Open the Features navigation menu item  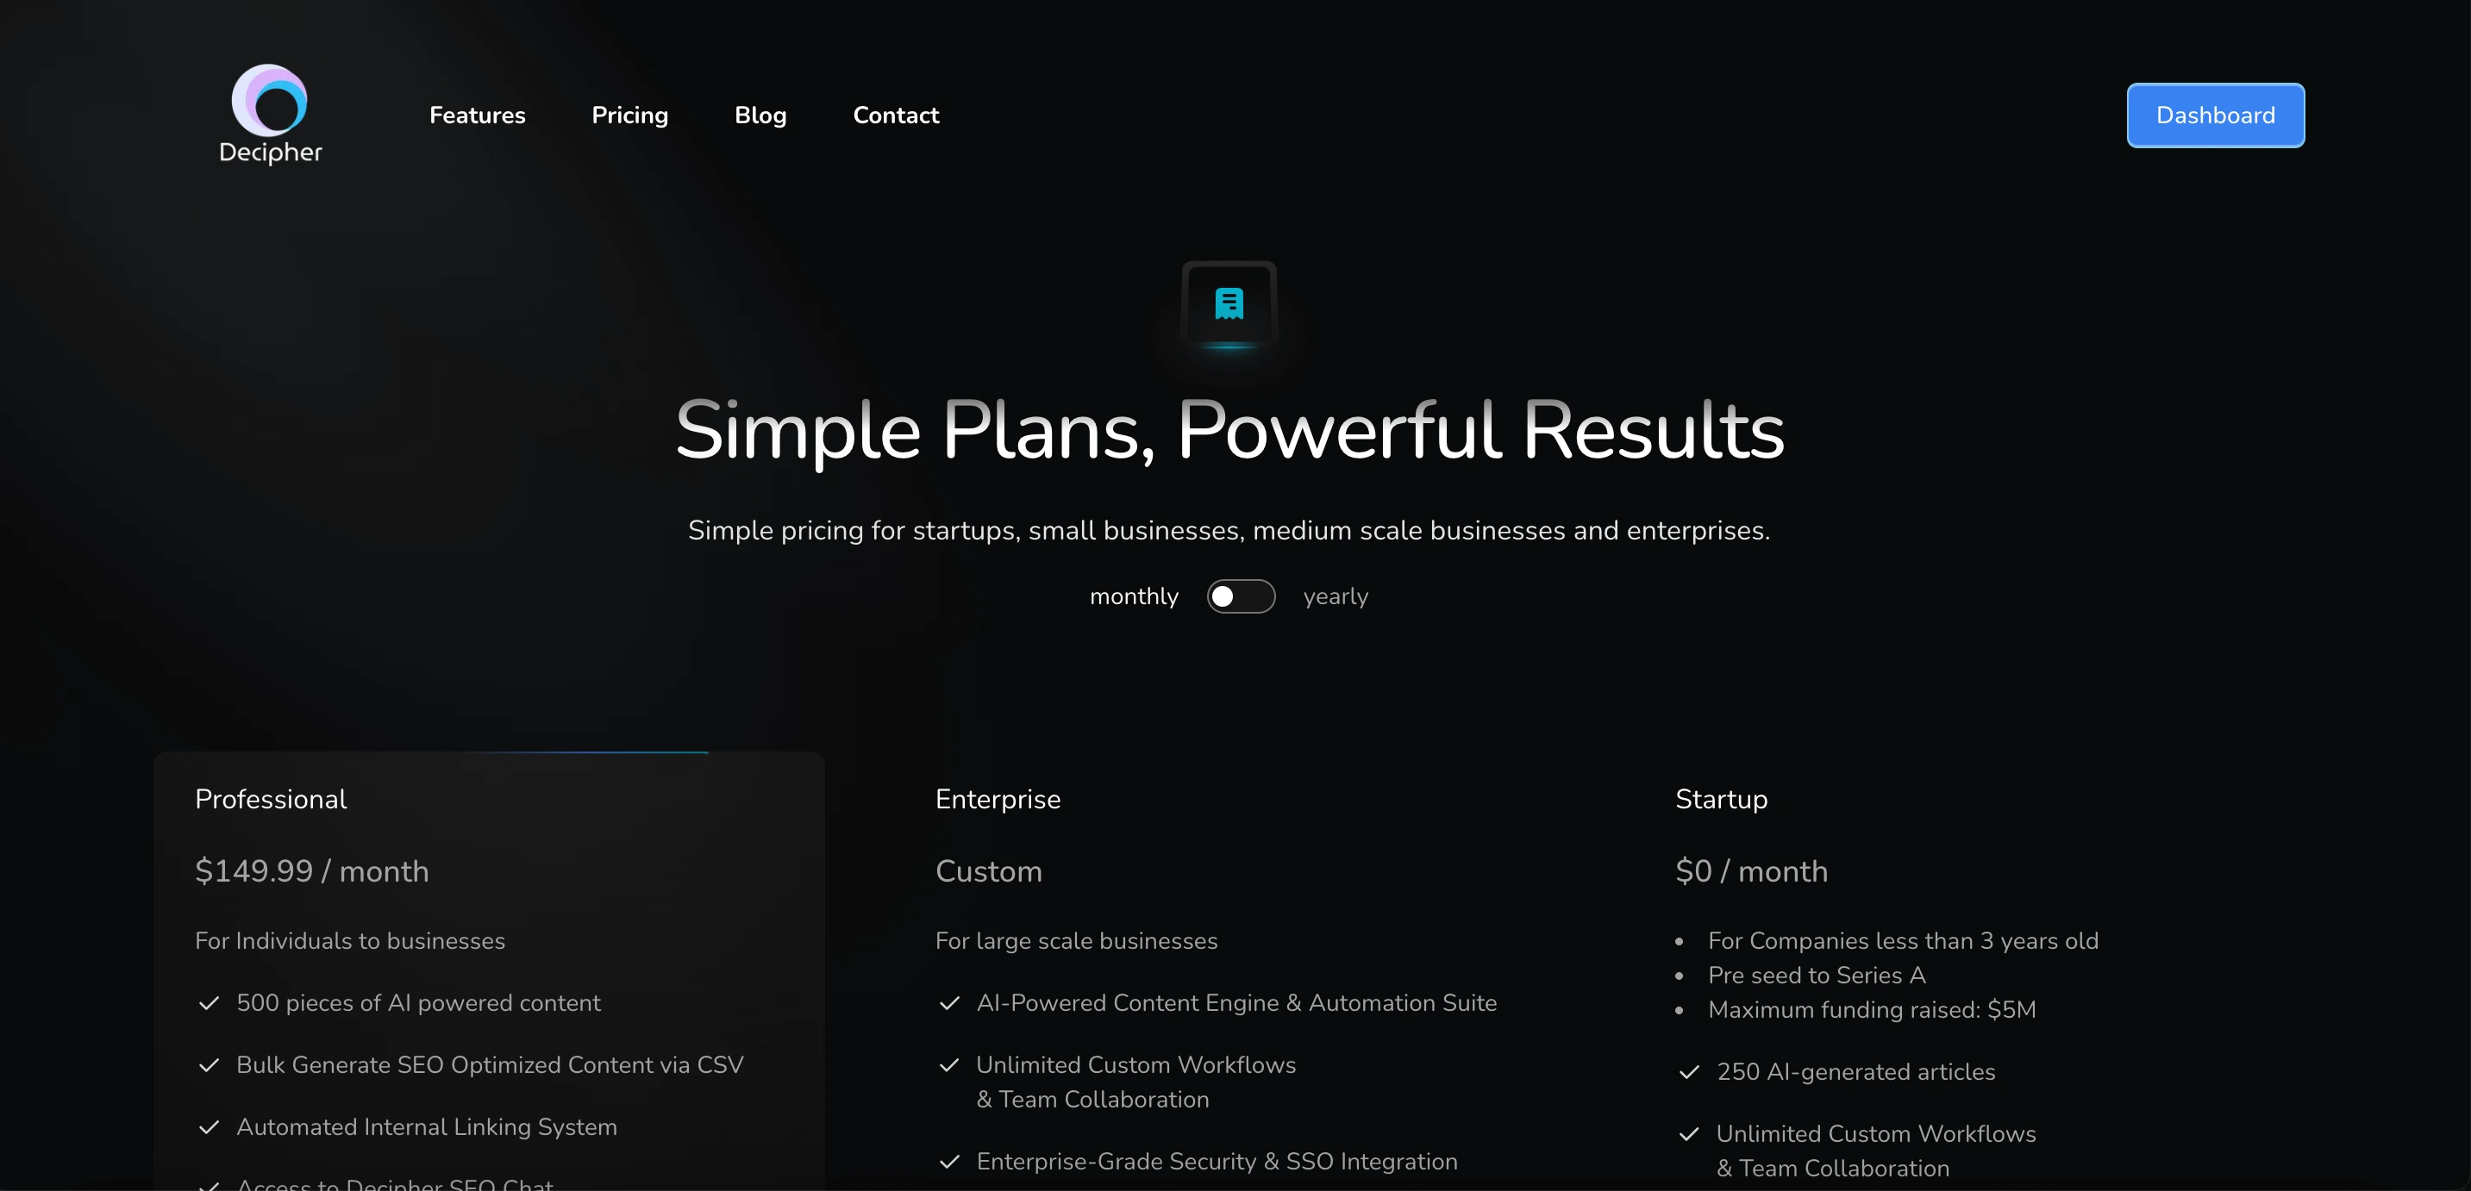(478, 114)
